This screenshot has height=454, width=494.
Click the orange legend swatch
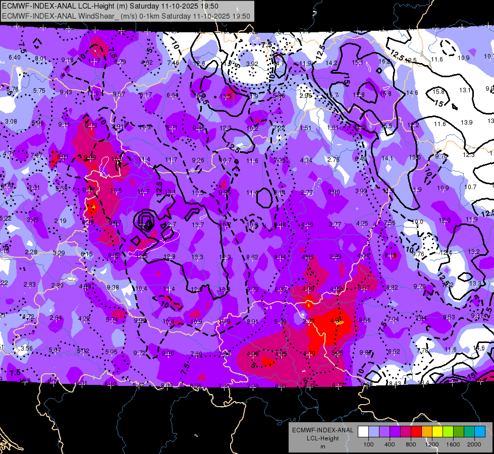(x=427, y=432)
